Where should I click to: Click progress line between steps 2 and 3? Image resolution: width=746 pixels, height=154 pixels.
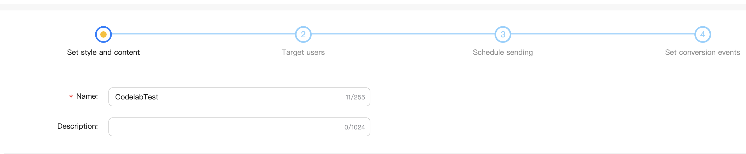pos(403,34)
